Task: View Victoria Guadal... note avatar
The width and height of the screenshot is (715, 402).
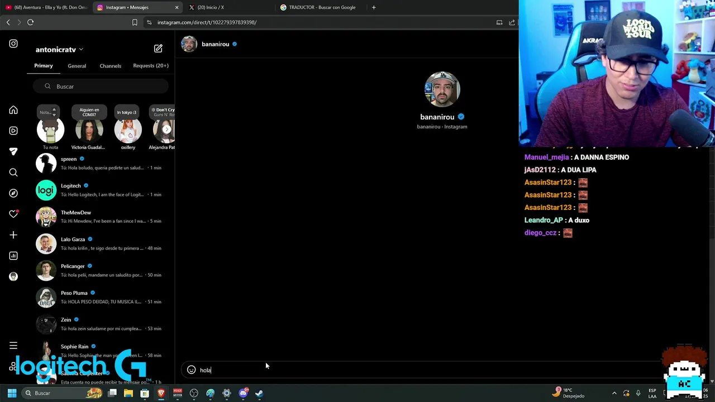Action: click(x=89, y=130)
